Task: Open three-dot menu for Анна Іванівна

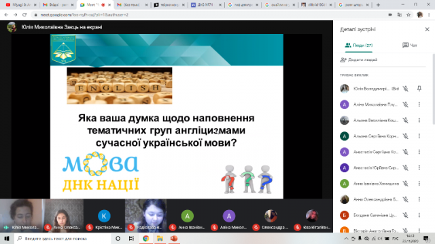Action: point(419,184)
